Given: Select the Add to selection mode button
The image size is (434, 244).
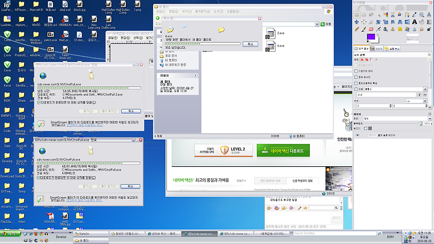Looking at the screenshot, I should [x=366, y=60].
